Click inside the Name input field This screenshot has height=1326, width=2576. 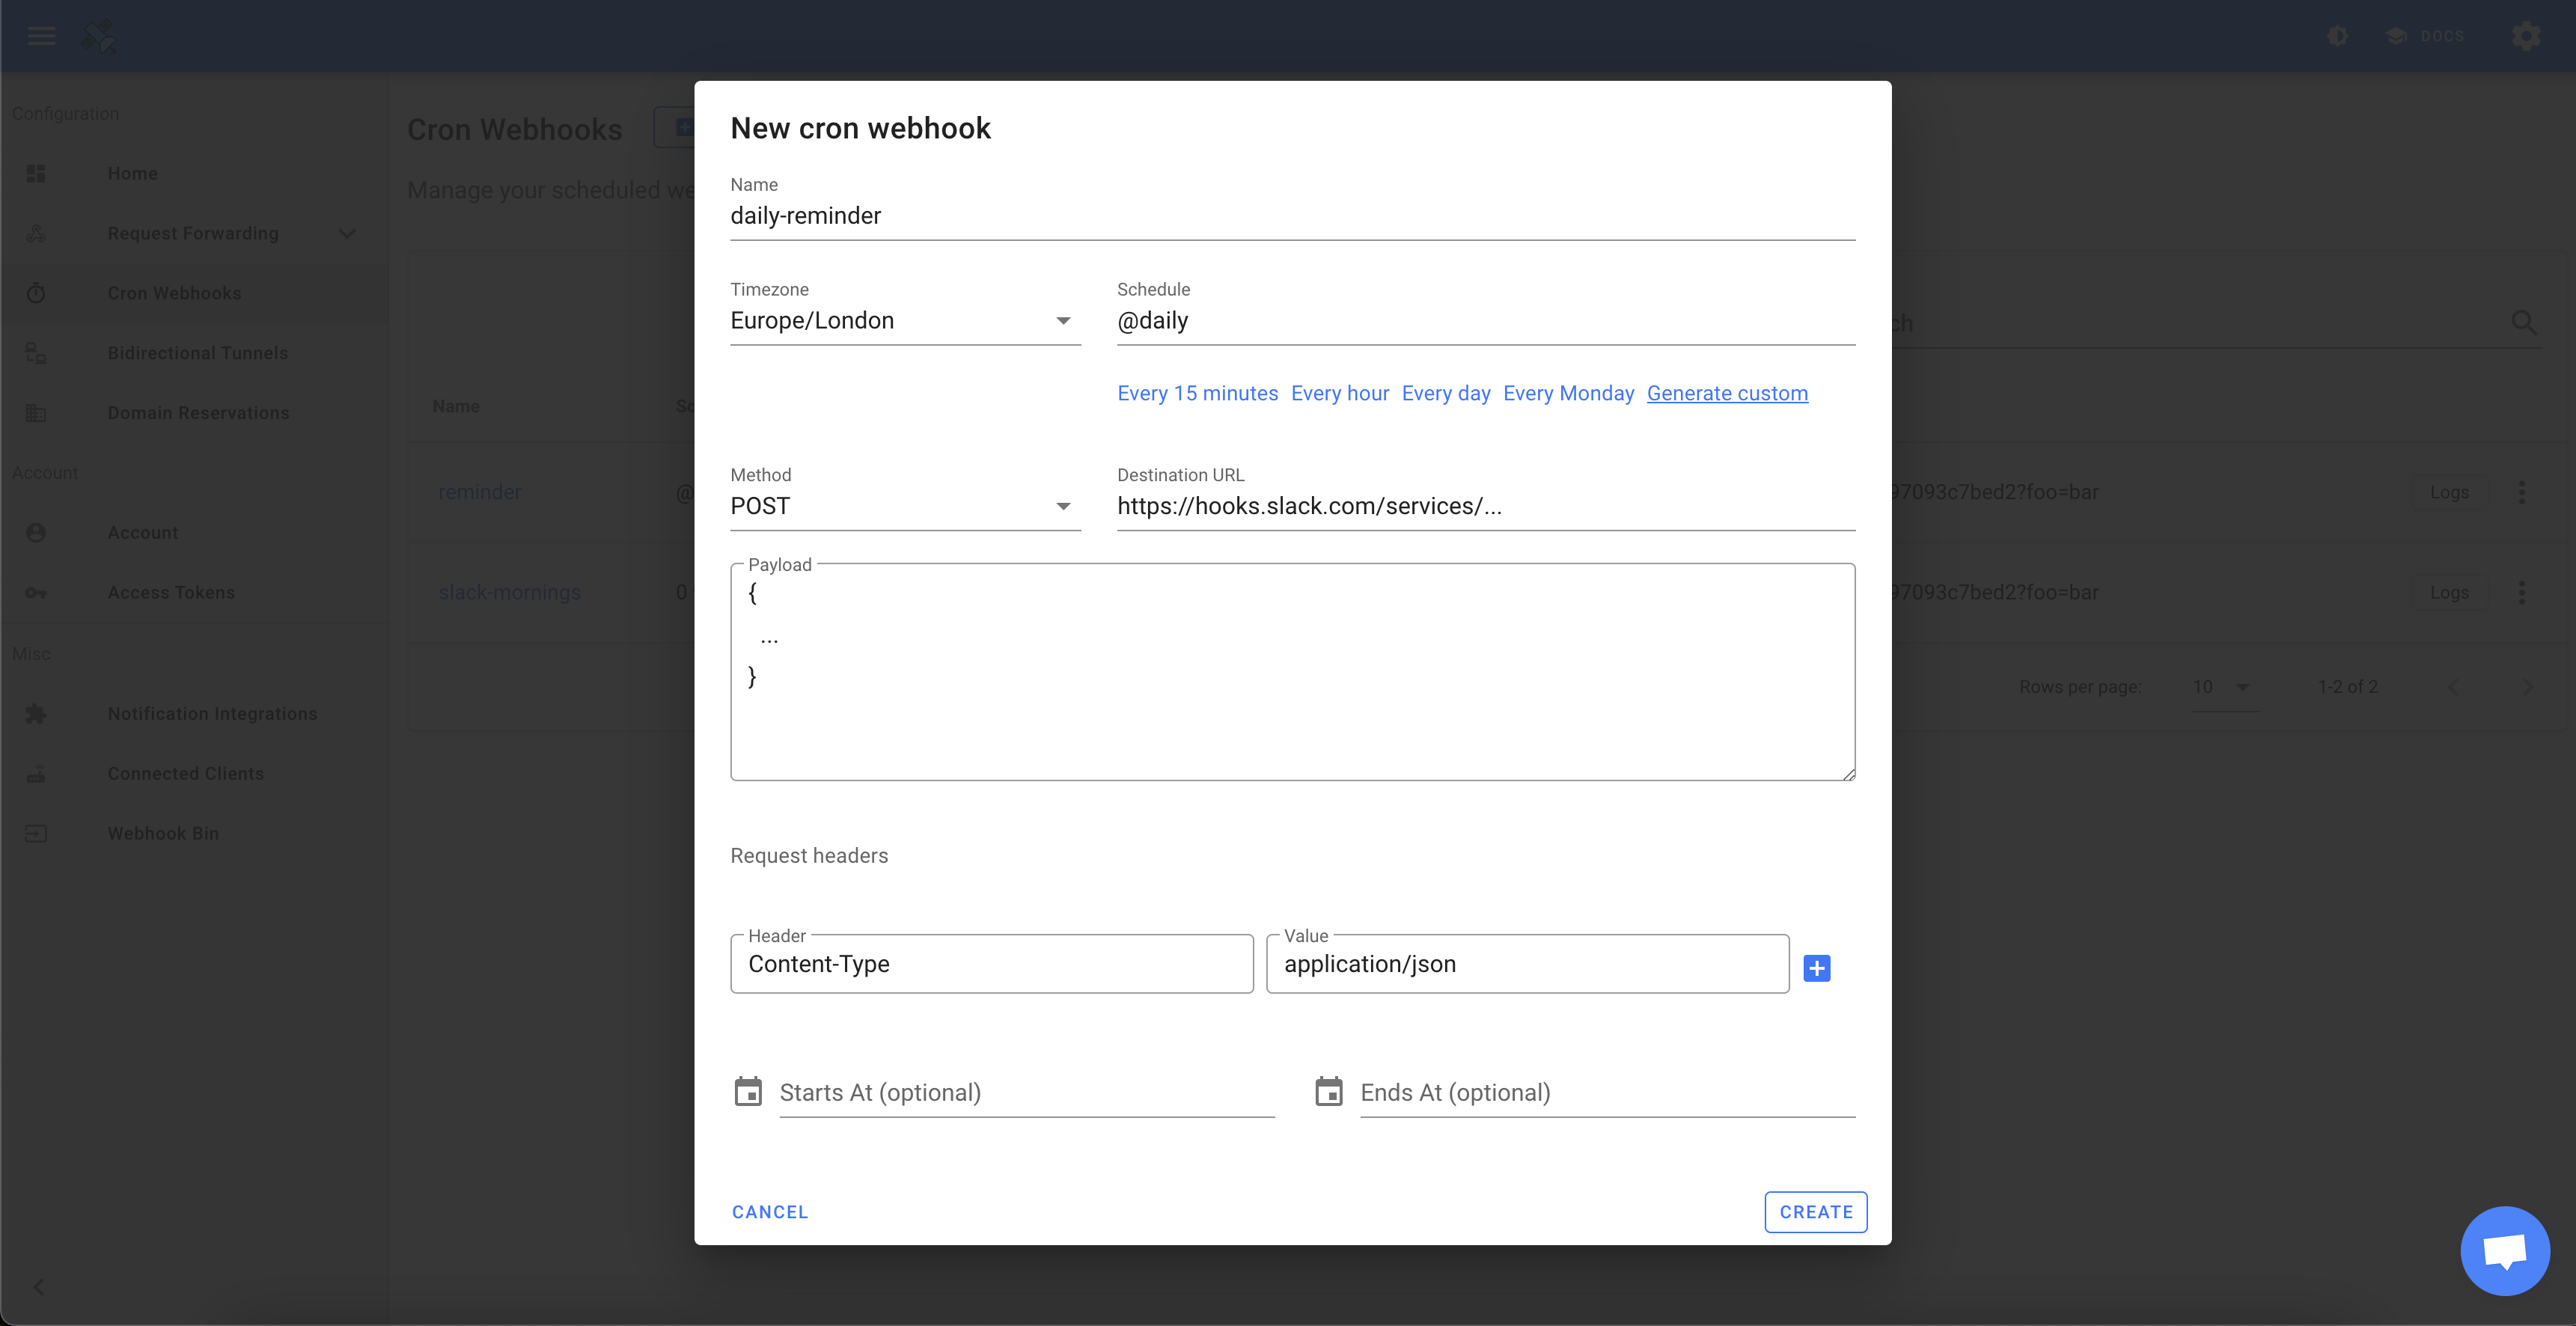click(x=1290, y=216)
